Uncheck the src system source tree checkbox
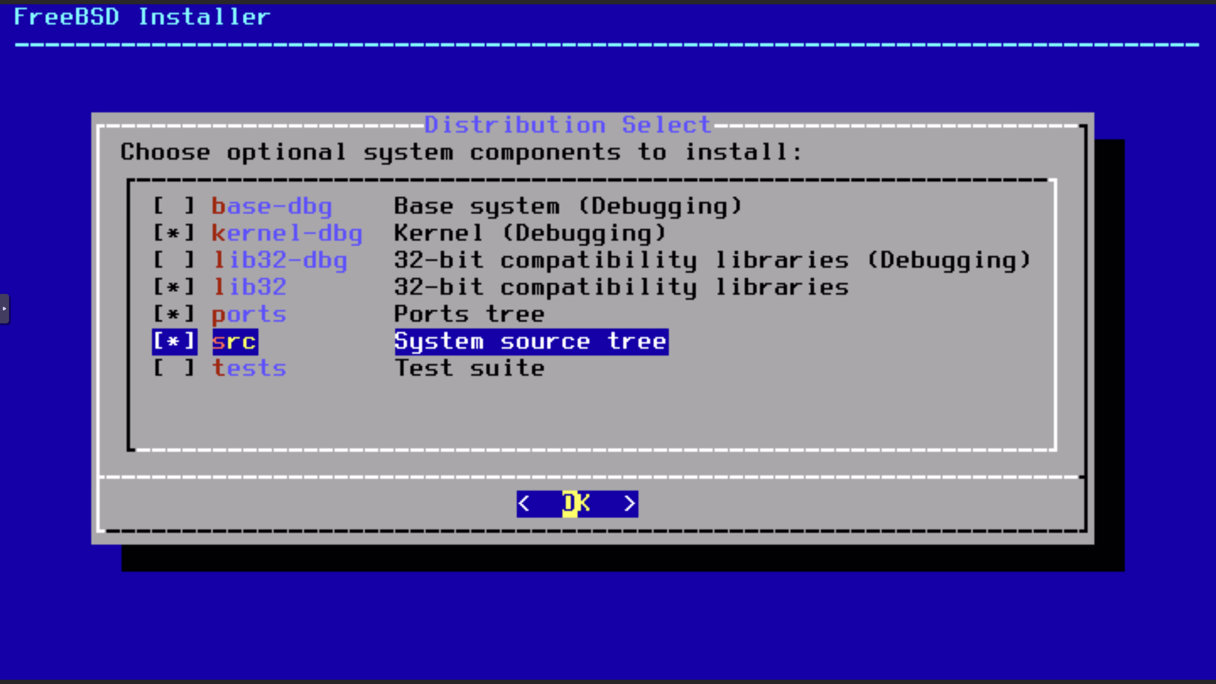Screen dimensions: 1216x684 [174, 341]
